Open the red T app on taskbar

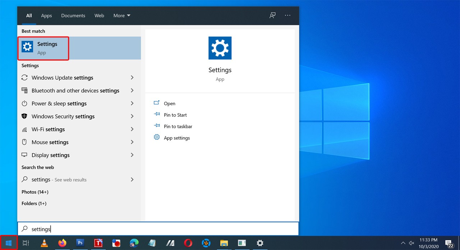(x=98, y=243)
